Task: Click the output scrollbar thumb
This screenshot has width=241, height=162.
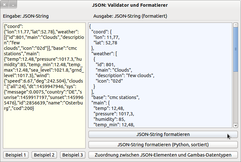Action: [236, 49]
